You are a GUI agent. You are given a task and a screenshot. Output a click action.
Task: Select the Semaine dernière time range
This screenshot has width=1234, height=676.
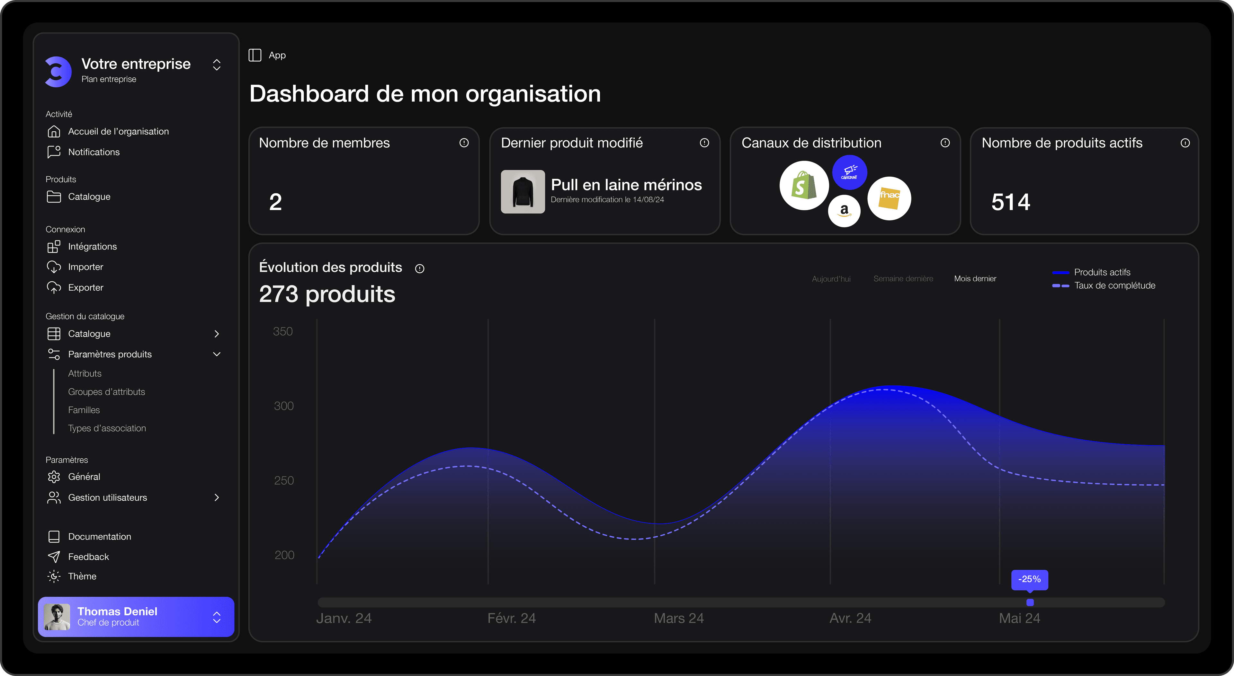point(903,279)
